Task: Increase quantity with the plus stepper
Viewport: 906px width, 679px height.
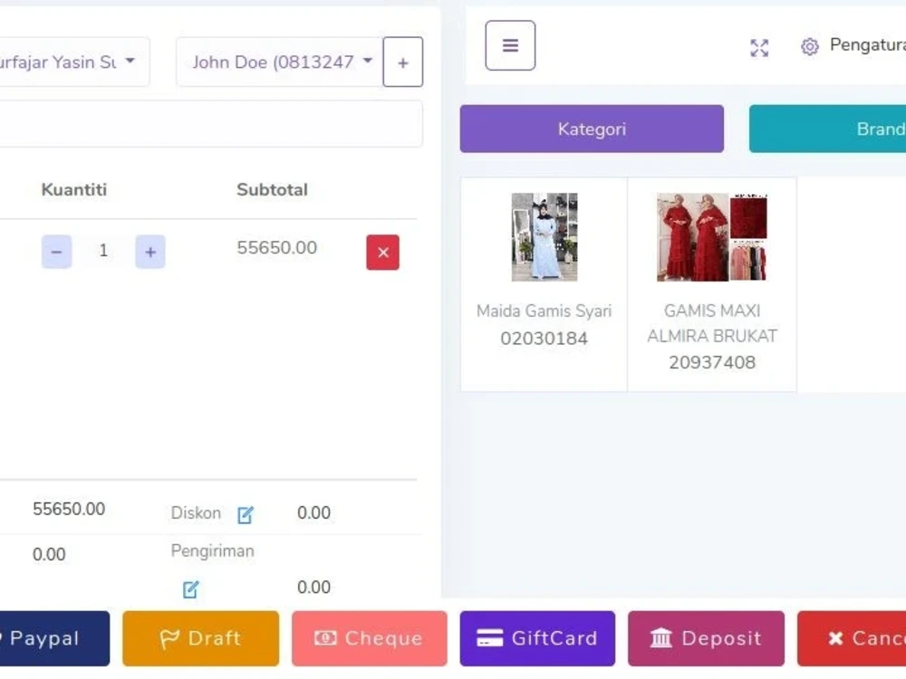Action: 149,251
